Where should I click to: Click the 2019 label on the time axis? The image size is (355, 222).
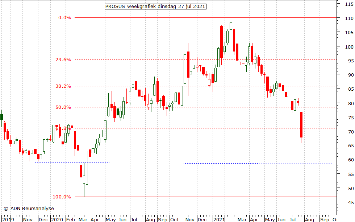[8, 219]
